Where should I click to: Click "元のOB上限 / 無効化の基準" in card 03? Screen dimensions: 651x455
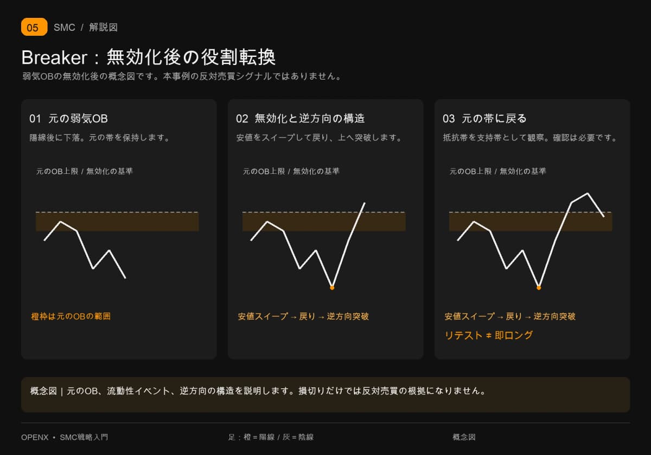[x=497, y=171]
